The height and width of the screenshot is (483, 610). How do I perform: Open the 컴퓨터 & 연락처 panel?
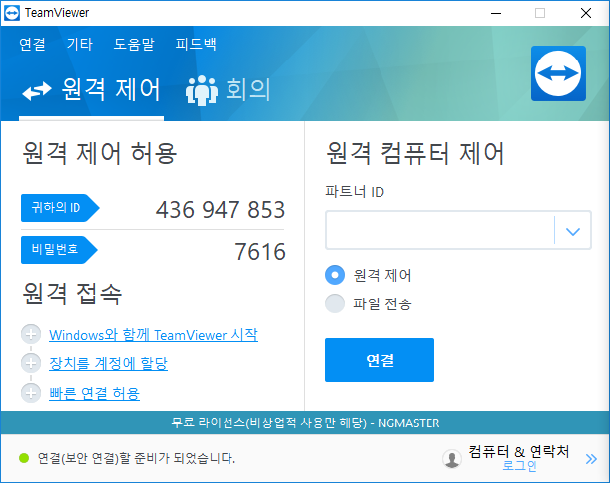click(519, 451)
